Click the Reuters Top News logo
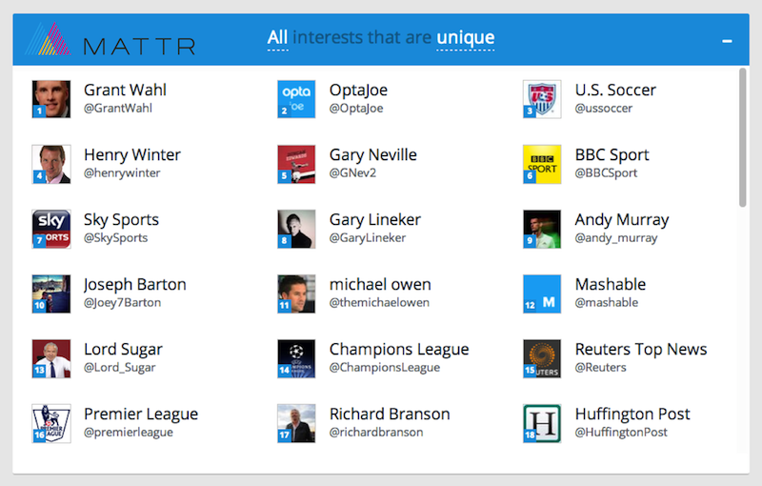Viewport: 762px width, 486px height. click(542, 358)
